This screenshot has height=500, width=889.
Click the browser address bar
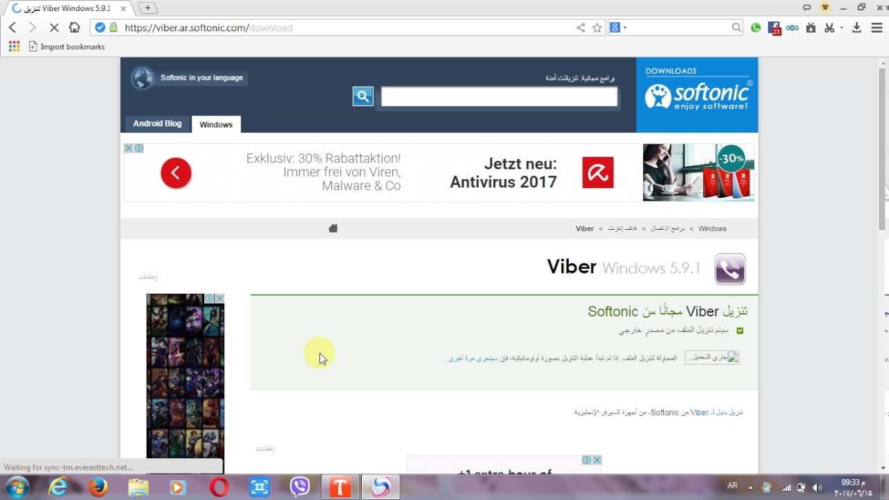coord(347,28)
